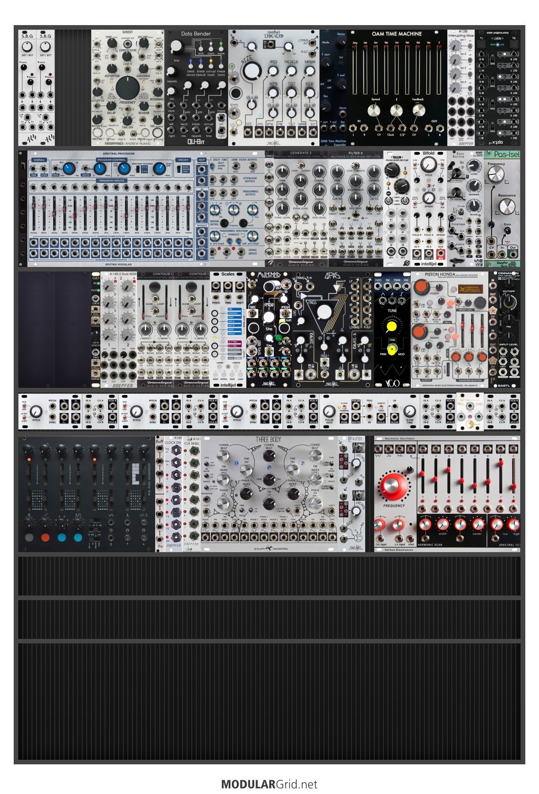The image size is (539, 794).
Task: Click the Pas-Isel Frequency knob
Action: point(496,174)
